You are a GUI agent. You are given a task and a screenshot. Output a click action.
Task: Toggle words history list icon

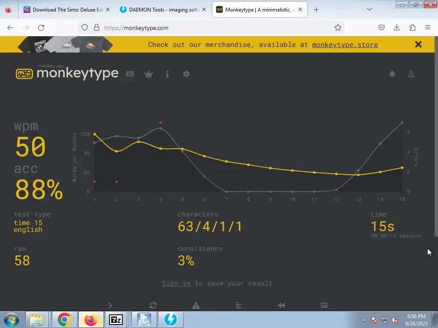[239, 305]
